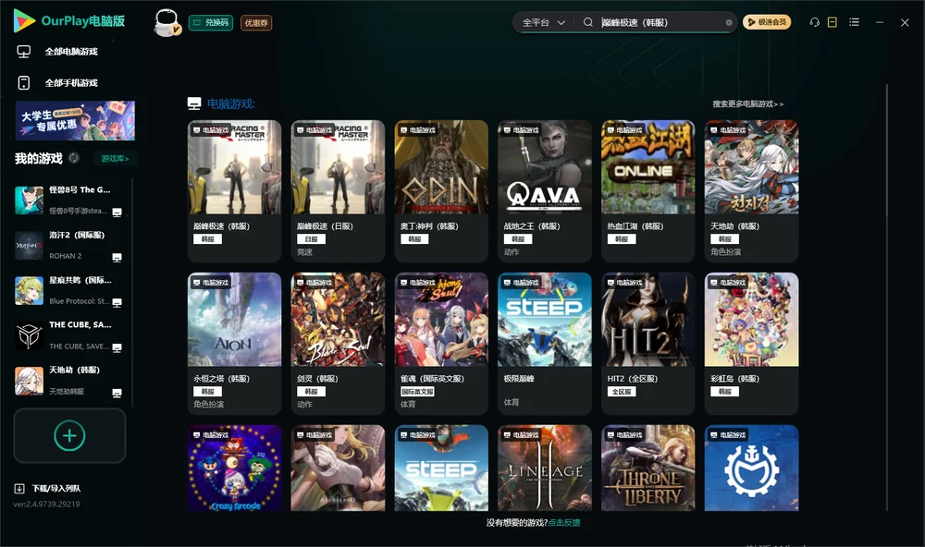Click the magnifier search icon
This screenshot has width=925, height=547.
coord(588,22)
